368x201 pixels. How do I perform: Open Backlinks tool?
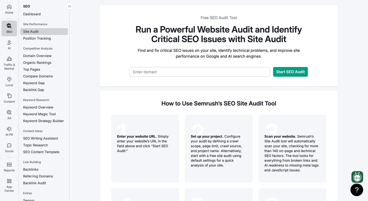point(31,169)
